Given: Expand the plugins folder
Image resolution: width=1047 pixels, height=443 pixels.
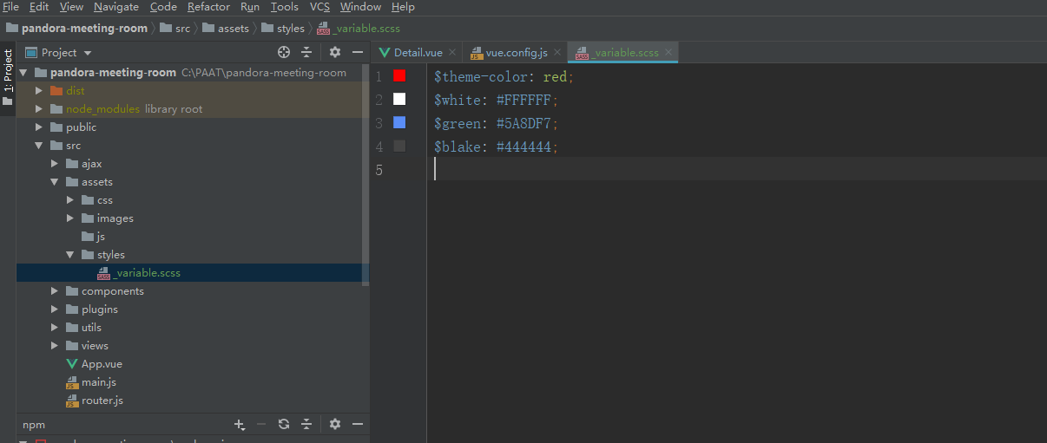Looking at the screenshot, I should (x=54, y=309).
